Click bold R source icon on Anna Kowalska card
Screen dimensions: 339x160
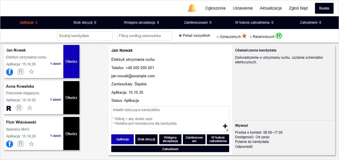[9, 108]
